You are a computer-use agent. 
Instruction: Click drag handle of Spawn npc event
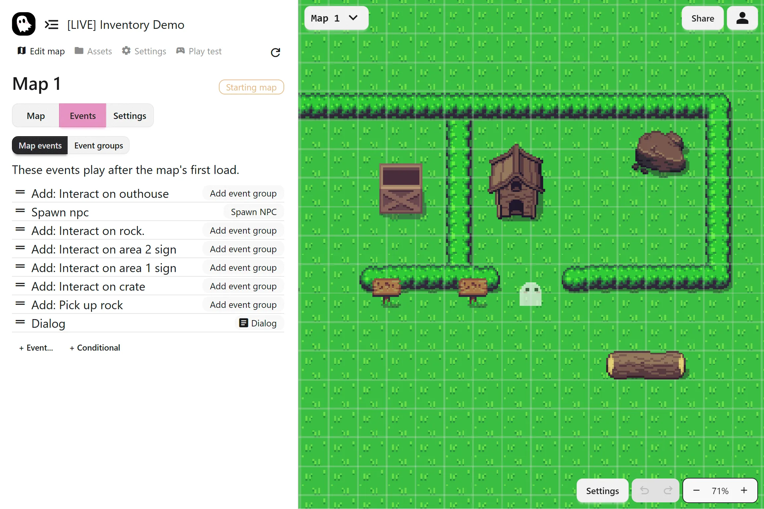[x=20, y=211]
